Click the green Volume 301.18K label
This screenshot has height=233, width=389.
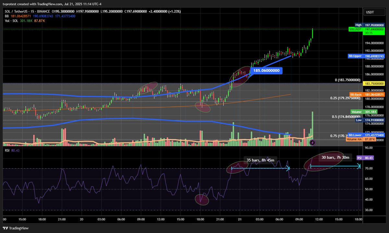point(364,112)
